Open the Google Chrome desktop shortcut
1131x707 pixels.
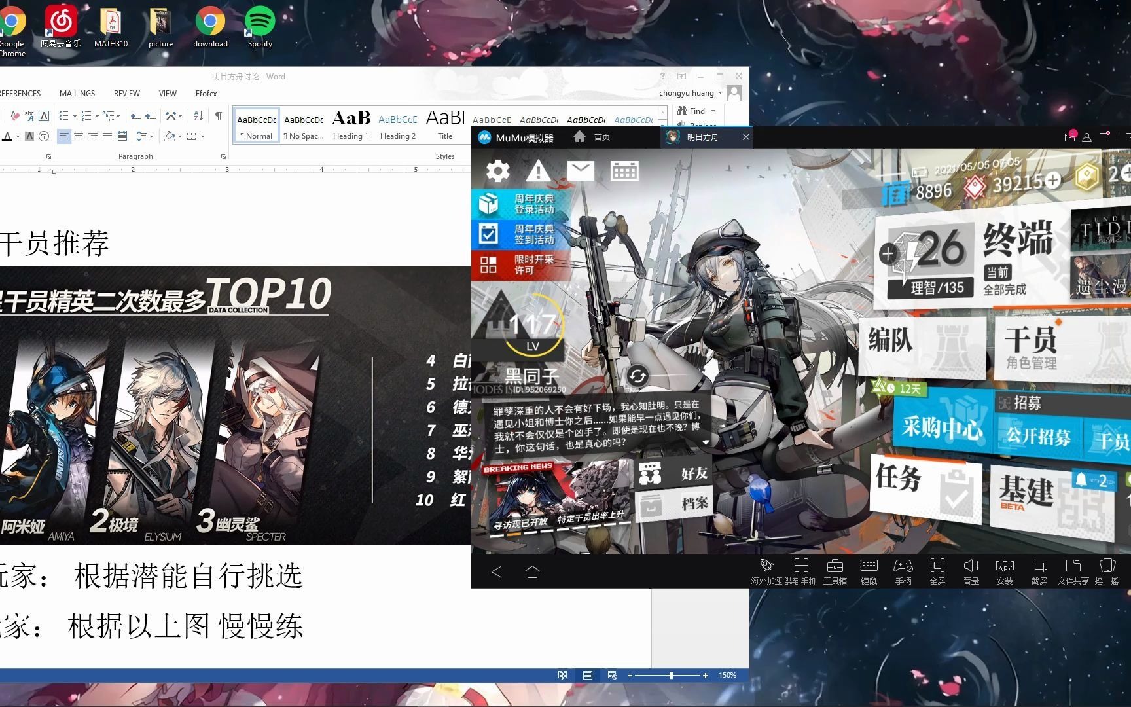(x=12, y=31)
